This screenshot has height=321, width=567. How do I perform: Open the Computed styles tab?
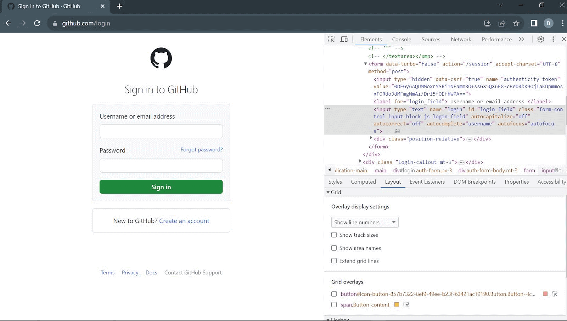point(363,182)
